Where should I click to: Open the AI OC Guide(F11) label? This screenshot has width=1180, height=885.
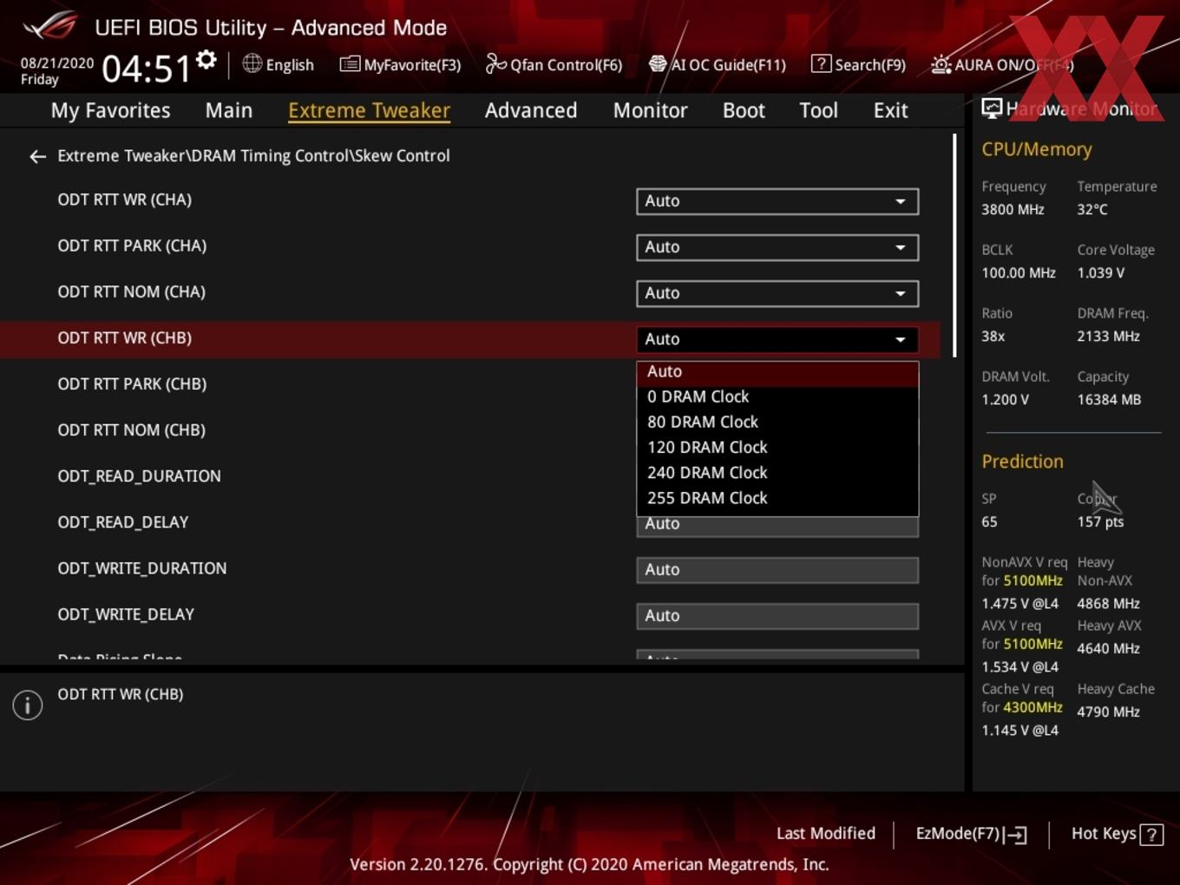pyautogui.click(x=728, y=65)
